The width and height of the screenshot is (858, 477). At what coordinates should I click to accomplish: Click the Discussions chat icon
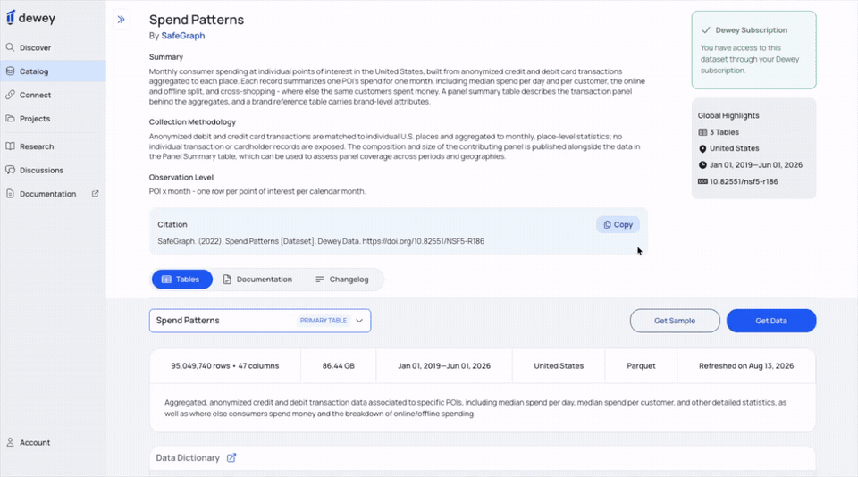pos(10,170)
